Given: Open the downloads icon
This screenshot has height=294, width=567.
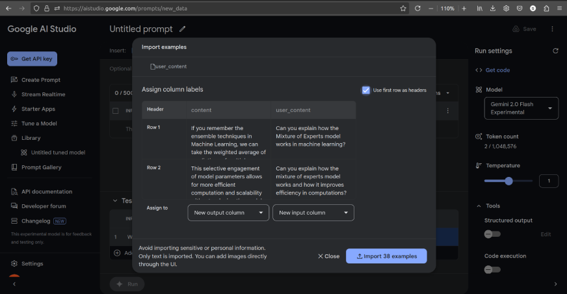Looking at the screenshot, I should 492,8.
